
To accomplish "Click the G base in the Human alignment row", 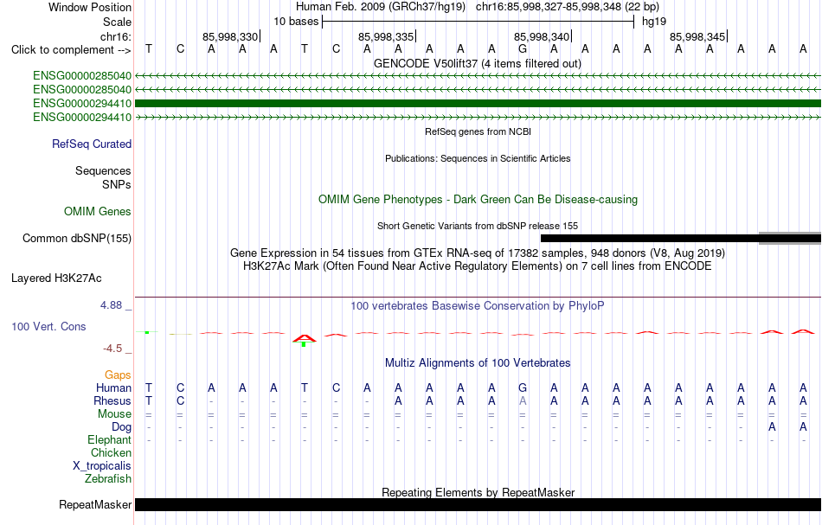I will [x=523, y=388].
